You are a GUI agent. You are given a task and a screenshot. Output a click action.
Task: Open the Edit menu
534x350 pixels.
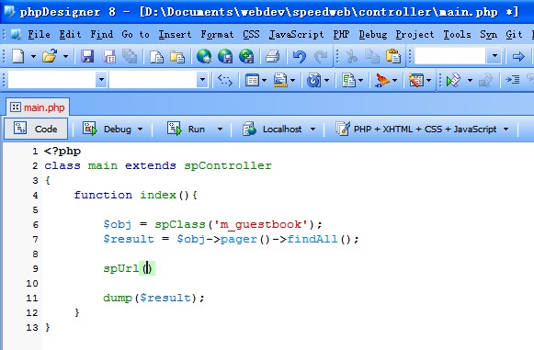[70, 34]
